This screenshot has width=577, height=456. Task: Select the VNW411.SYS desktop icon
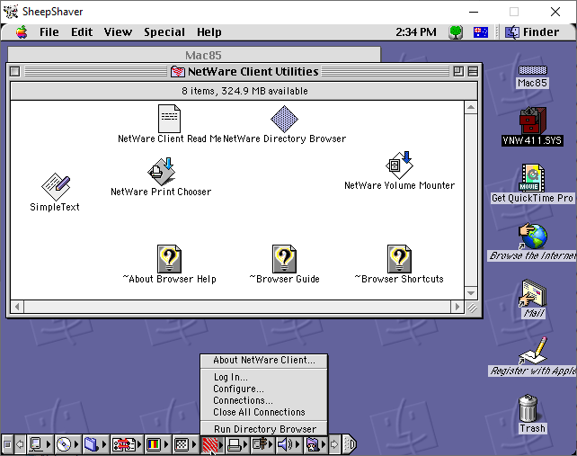click(x=532, y=126)
